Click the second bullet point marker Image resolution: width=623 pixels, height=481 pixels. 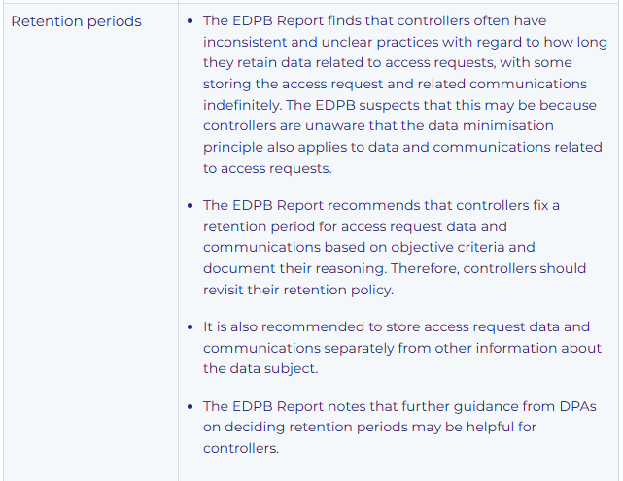[x=190, y=205]
